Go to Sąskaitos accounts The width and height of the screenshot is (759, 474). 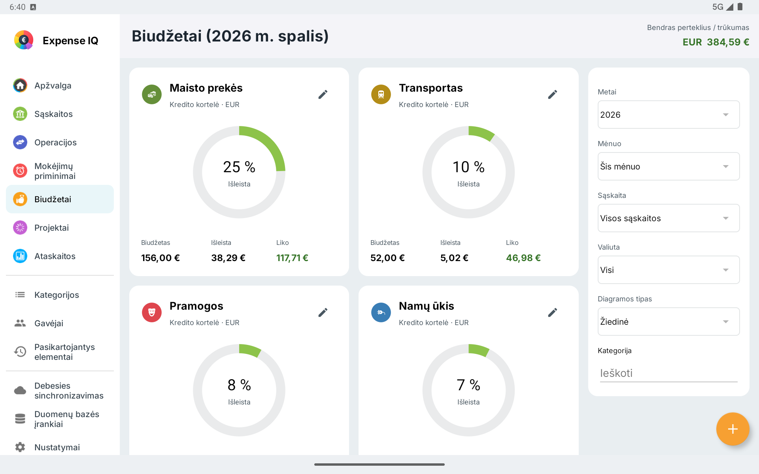point(60,114)
